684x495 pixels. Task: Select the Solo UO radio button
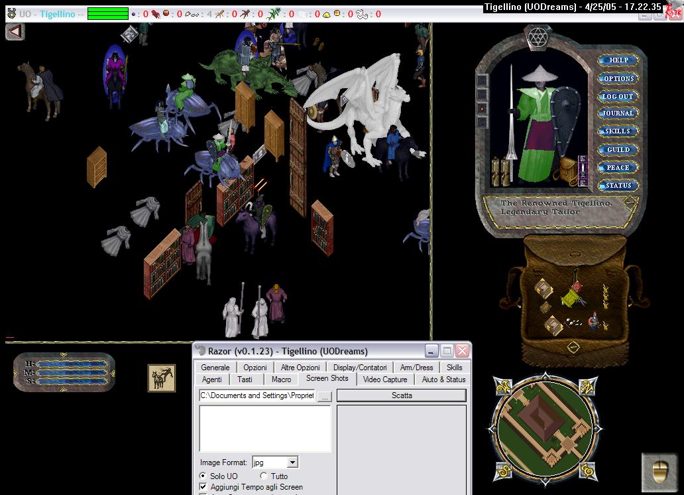click(x=203, y=476)
